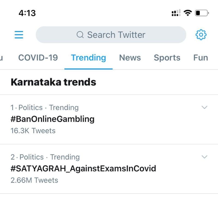
Task: Open the hamburger menu icon
Action: click(x=19, y=35)
